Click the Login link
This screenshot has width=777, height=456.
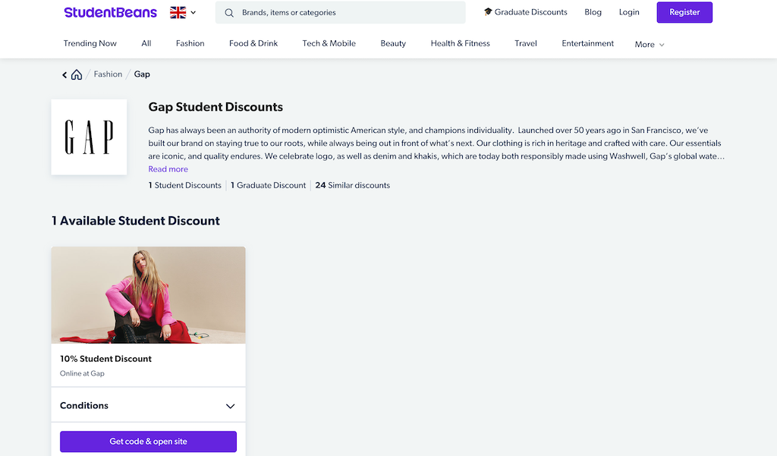pos(629,12)
